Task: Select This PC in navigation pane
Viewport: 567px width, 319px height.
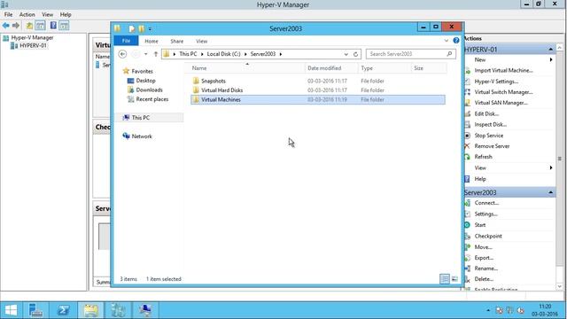Action: pyautogui.click(x=141, y=118)
